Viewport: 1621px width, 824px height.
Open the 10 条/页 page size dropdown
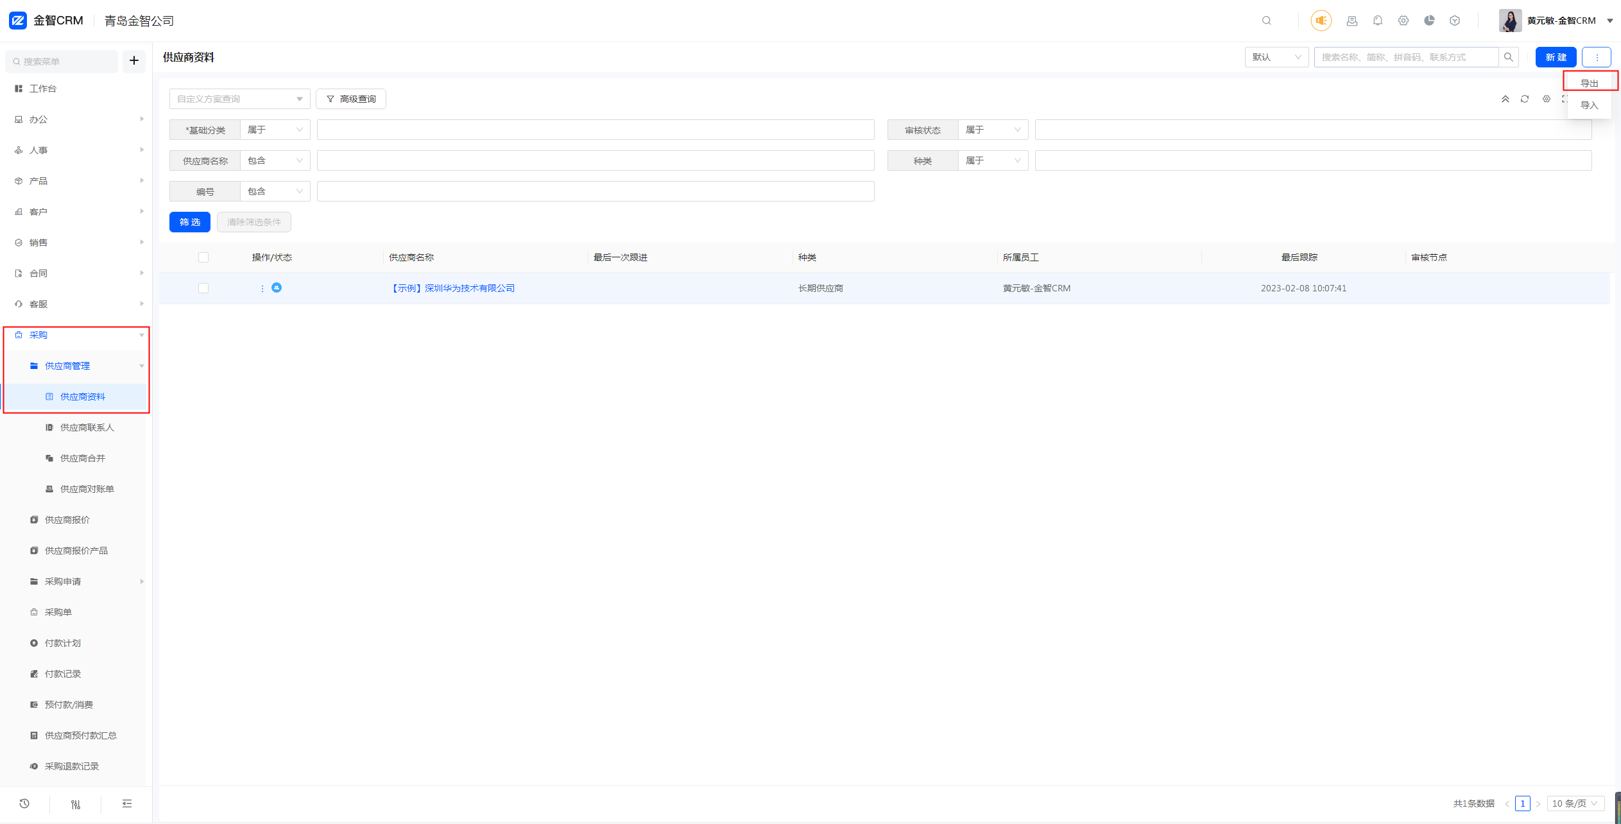point(1575,803)
